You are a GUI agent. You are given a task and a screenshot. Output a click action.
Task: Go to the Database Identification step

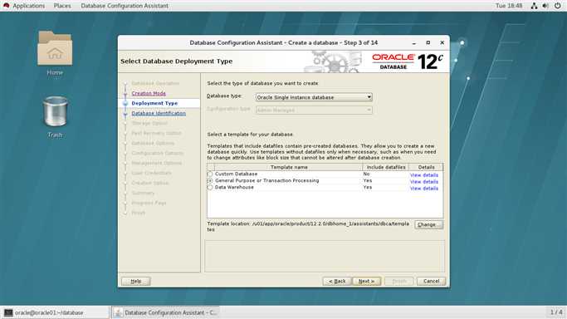[x=159, y=113]
